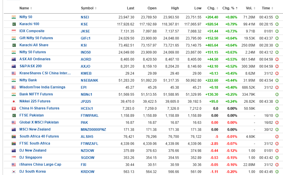
Task: Click the Open column header
Action: point(152,8)
